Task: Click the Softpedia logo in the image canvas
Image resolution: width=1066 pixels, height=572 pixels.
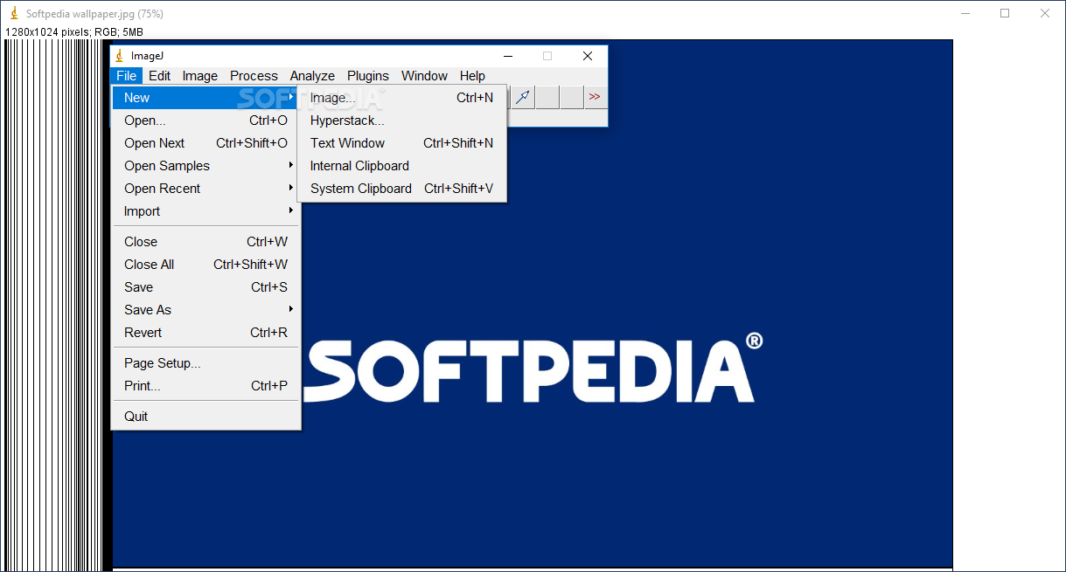Action: [533, 368]
